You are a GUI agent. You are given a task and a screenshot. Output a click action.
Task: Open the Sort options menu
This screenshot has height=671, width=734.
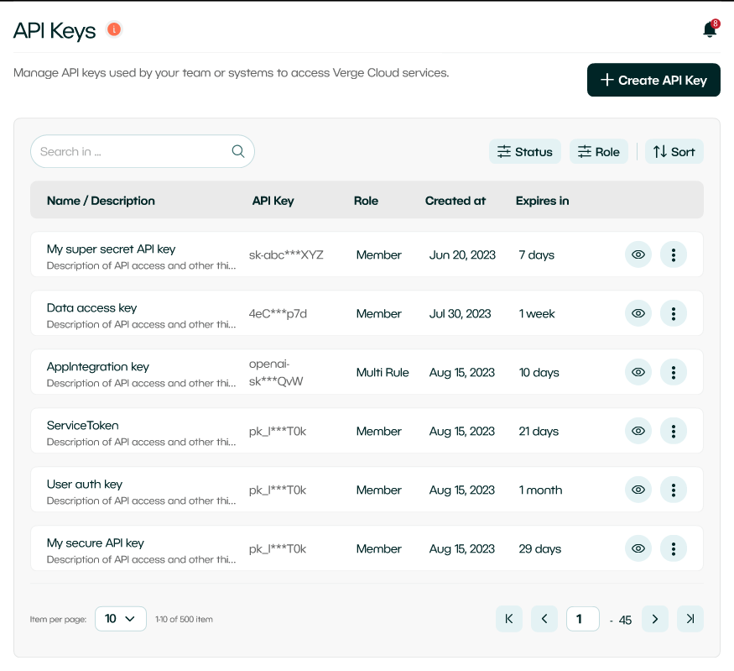pos(674,151)
